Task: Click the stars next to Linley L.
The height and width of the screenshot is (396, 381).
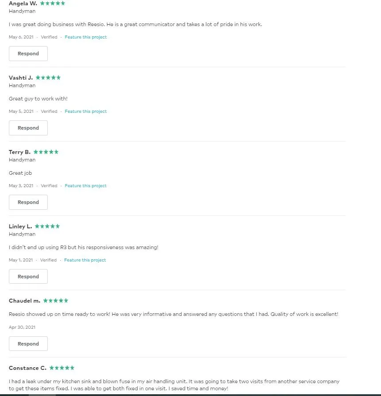Action: click(x=47, y=226)
